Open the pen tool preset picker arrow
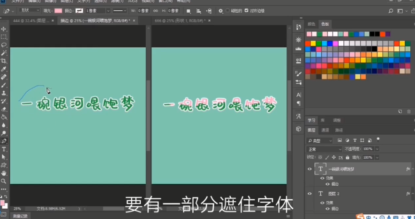This screenshot has height=219, width=415. 13,11
